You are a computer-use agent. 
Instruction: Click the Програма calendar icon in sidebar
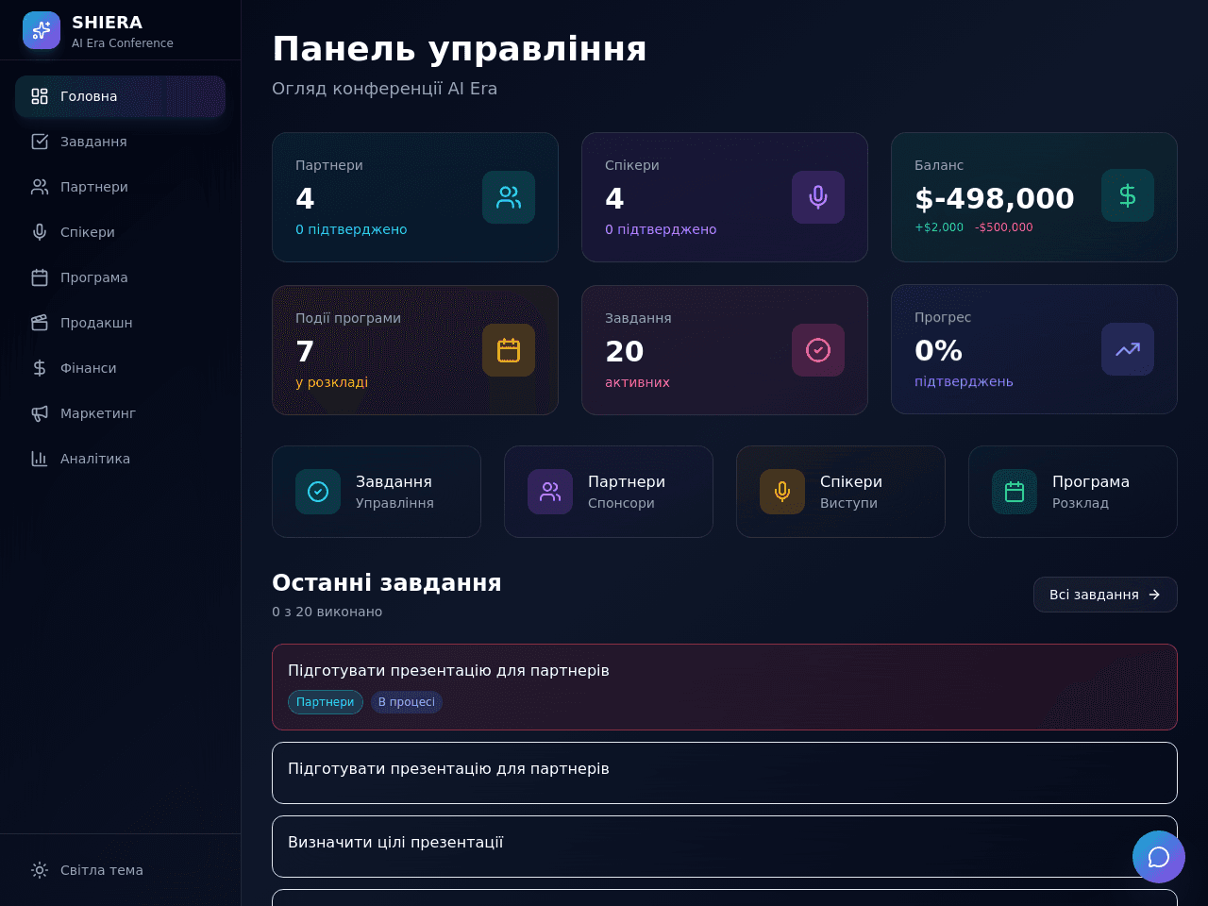[x=40, y=277]
